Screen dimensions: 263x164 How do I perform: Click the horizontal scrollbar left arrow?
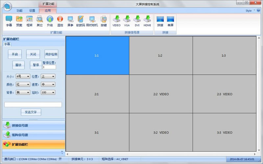[x=67, y=154]
